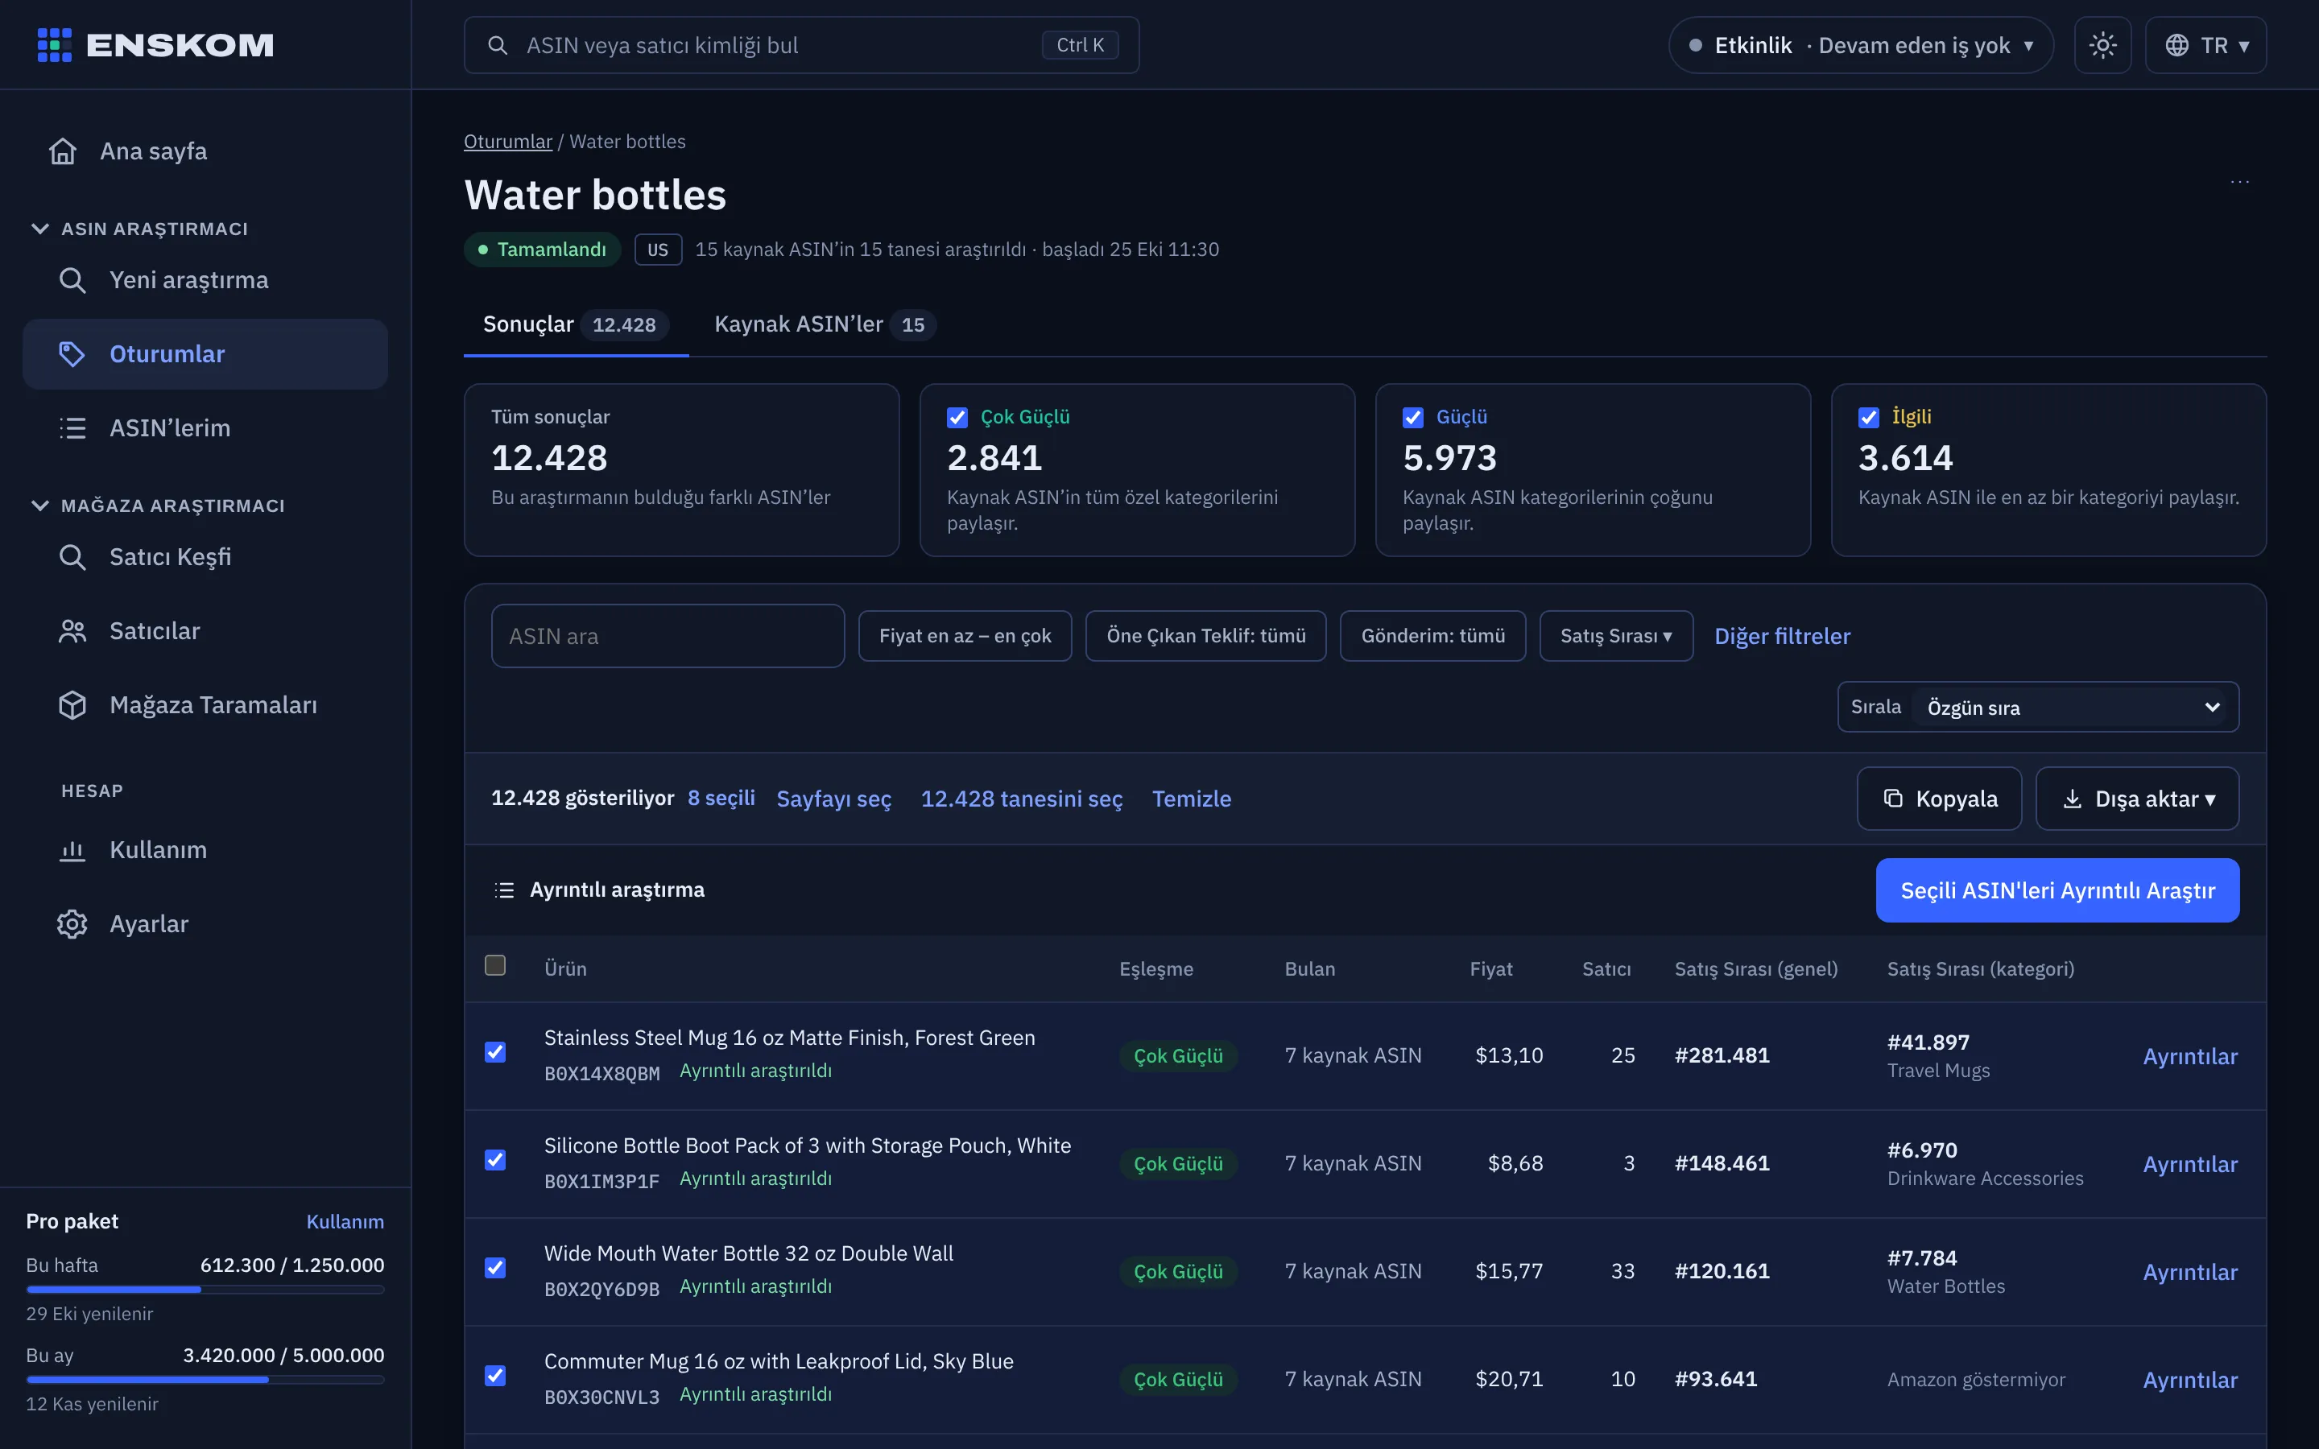
Task: Click the Oturumlar tag icon
Action: [x=72, y=353]
